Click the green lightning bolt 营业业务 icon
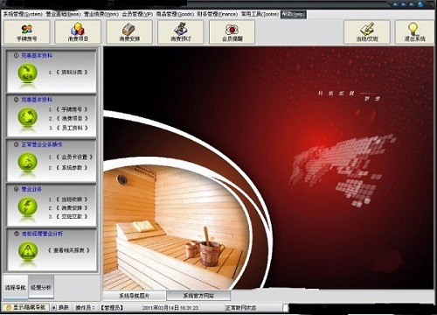Viewport: 437px width, 315px height. [28, 206]
